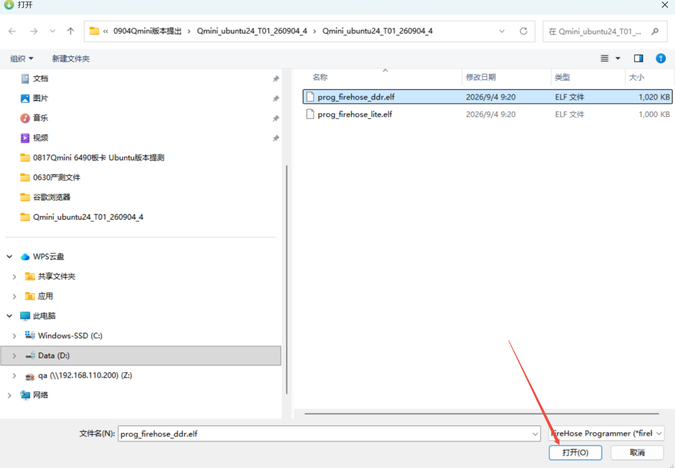Sort files by 大小 column
675x468 pixels.
click(x=637, y=77)
